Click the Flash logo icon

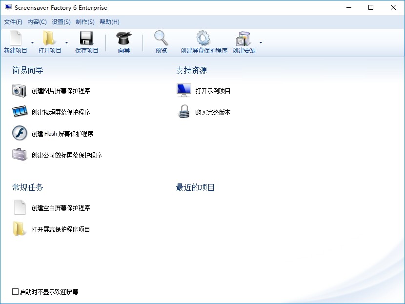coord(20,133)
